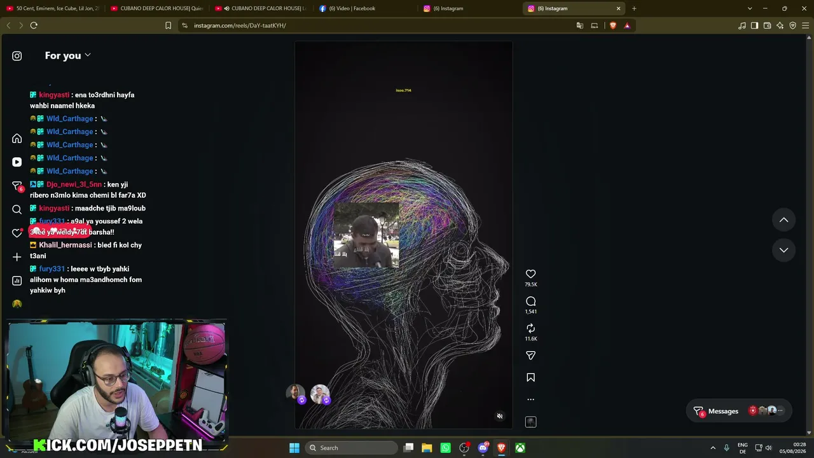Open the reel's audio thumbnail
The height and width of the screenshot is (458, 814).
531,422
